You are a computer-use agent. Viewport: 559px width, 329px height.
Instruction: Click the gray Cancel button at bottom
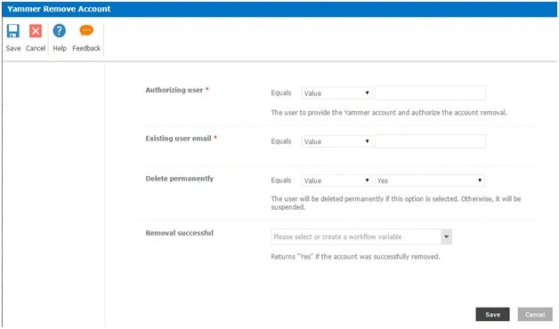(x=535, y=315)
